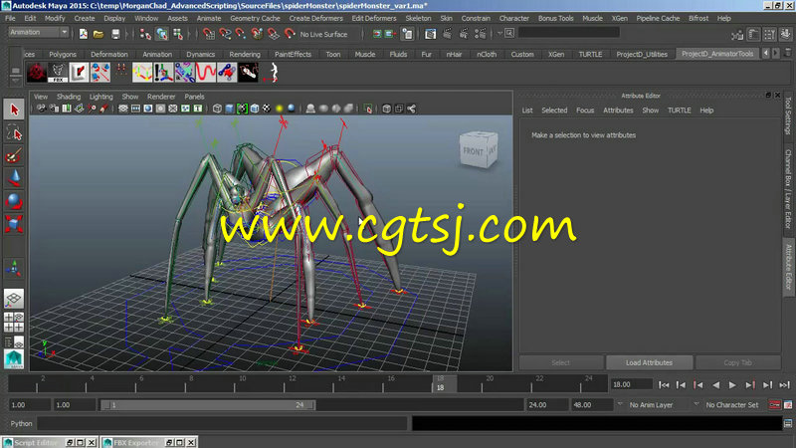
Task: Click the red curve shelf icon
Action: pos(206,73)
